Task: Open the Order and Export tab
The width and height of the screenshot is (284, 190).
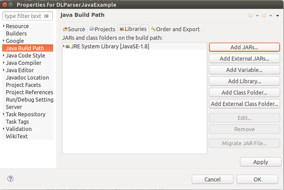Action: click(176, 29)
